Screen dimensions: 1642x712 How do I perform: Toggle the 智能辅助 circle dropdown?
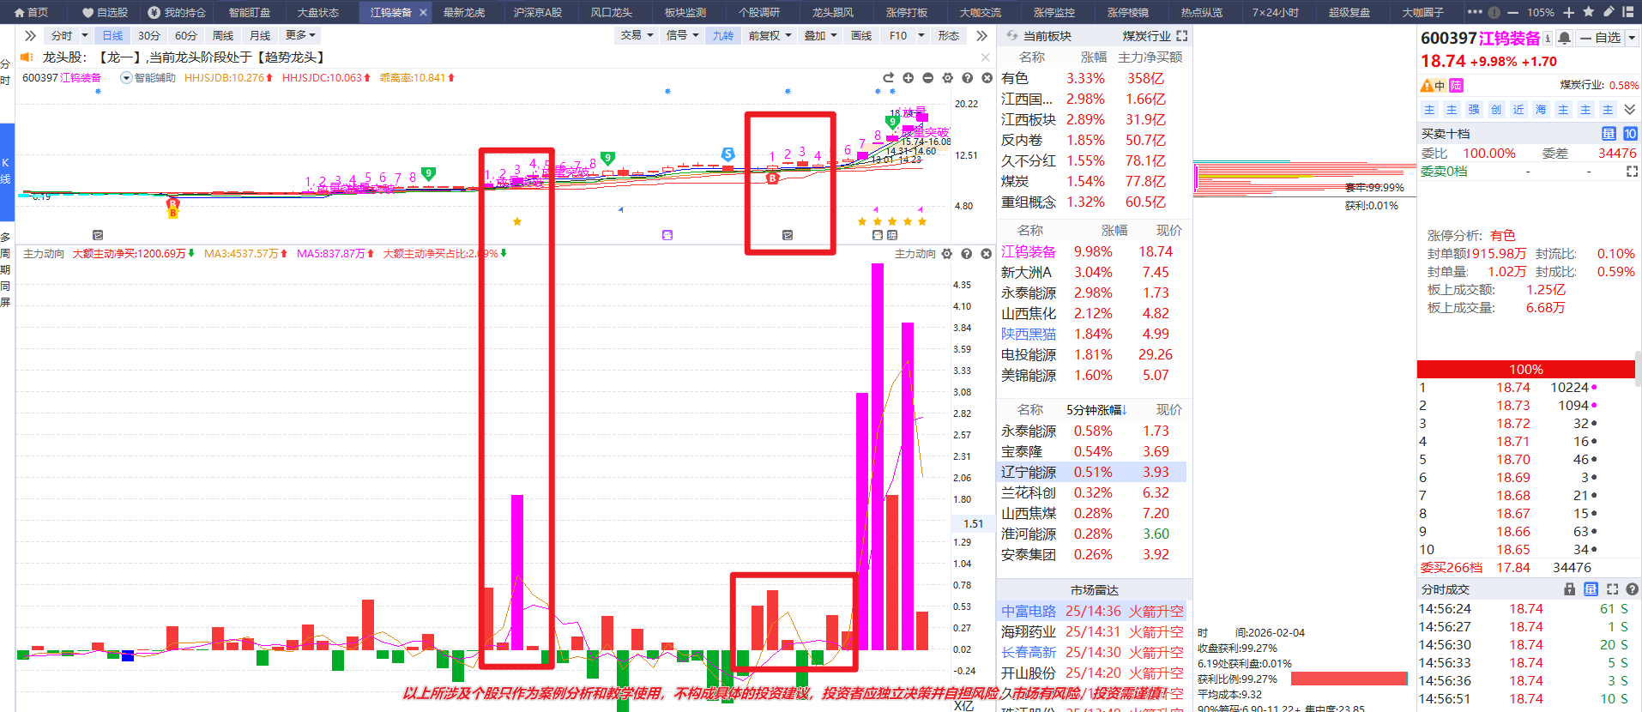click(x=126, y=78)
